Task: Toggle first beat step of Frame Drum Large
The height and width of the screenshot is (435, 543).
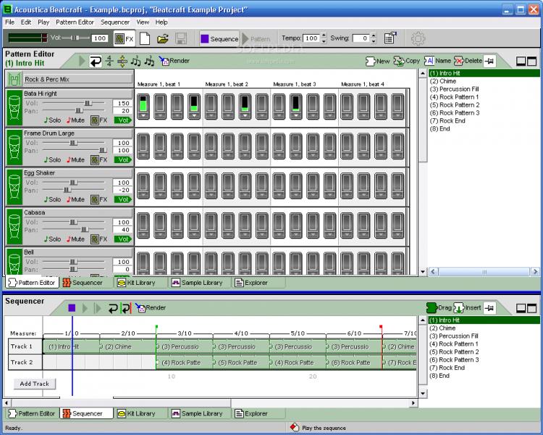Action: (x=143, y=146)
